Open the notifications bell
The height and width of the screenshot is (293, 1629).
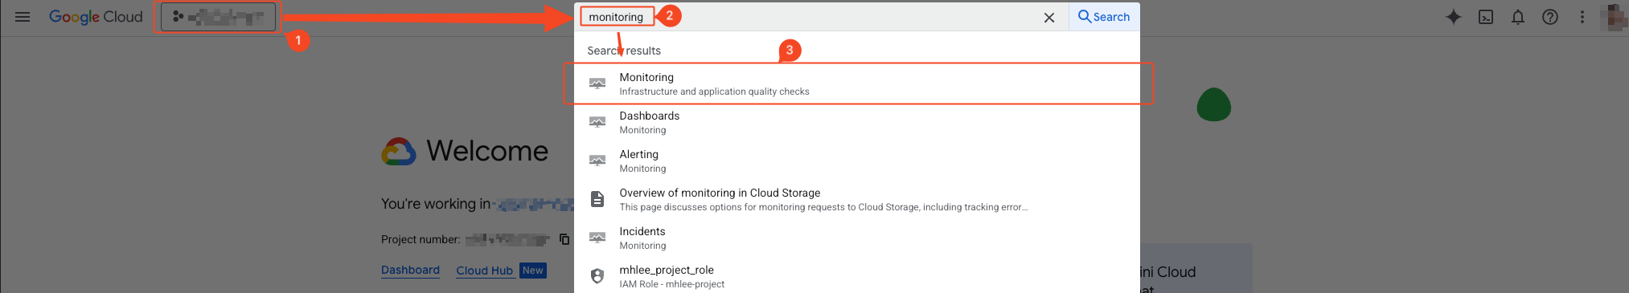point(1518,17)
